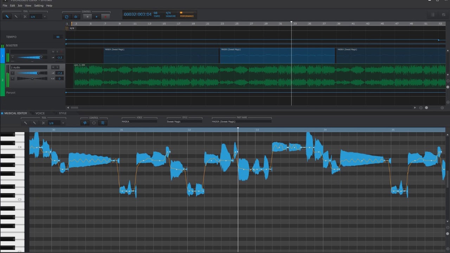Click the 00032:003:04 position display
Screen dimensions: 450x253
pos(138,14)
